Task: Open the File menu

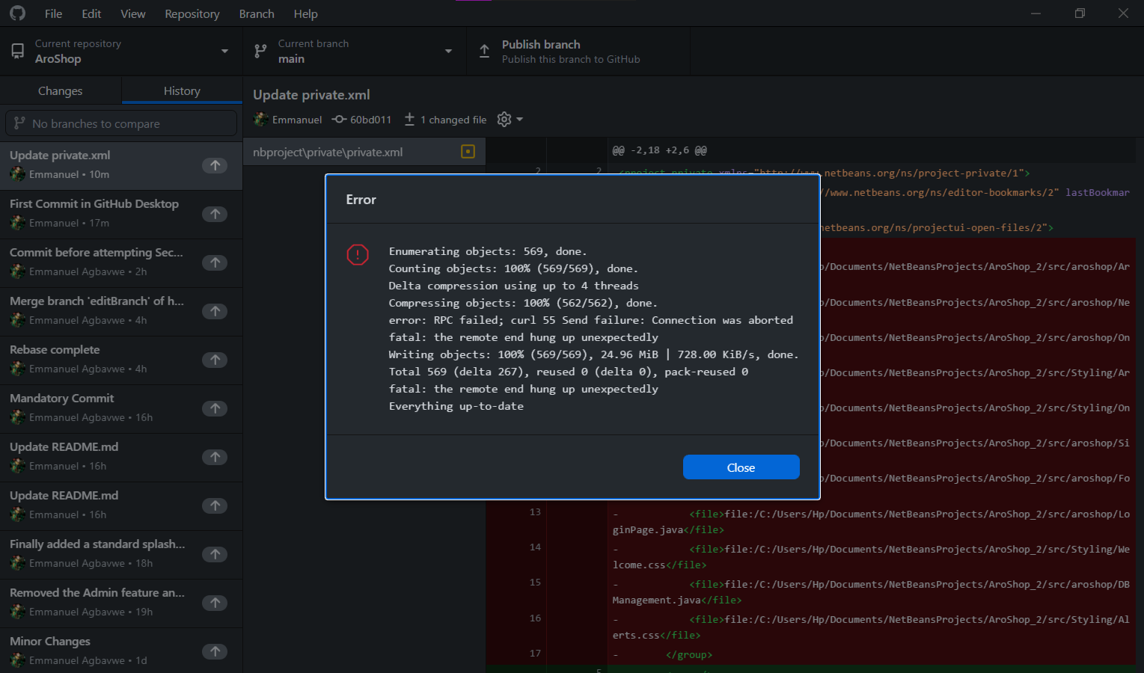Action: 53,13
